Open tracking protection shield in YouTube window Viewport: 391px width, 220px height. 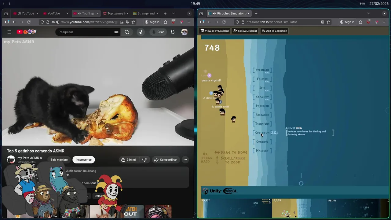pyautogui.click(x=42, y=22)
